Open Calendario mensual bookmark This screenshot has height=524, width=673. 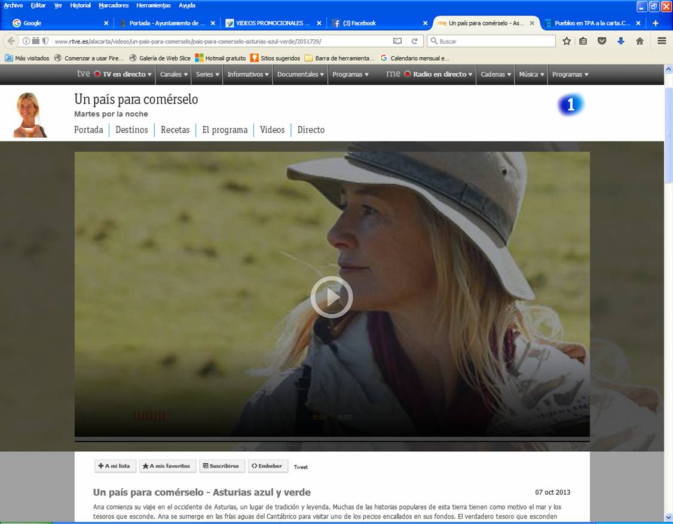415,58
